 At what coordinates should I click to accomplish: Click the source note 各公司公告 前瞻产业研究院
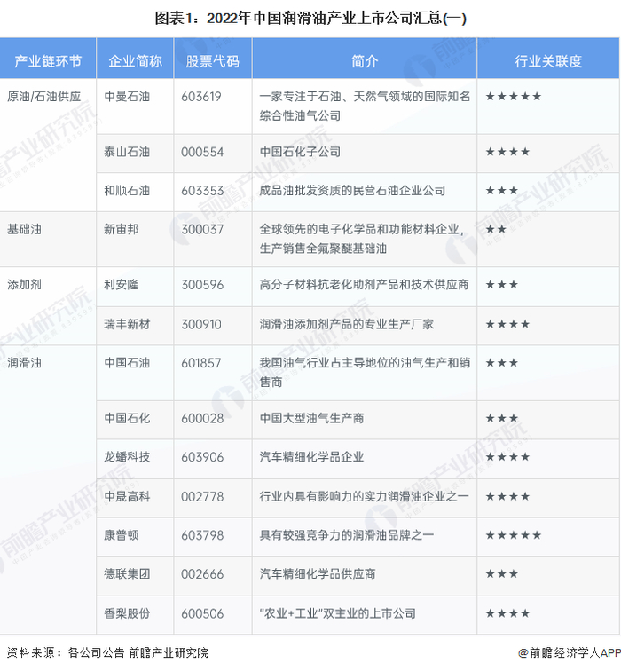click(x=138, y=652)
